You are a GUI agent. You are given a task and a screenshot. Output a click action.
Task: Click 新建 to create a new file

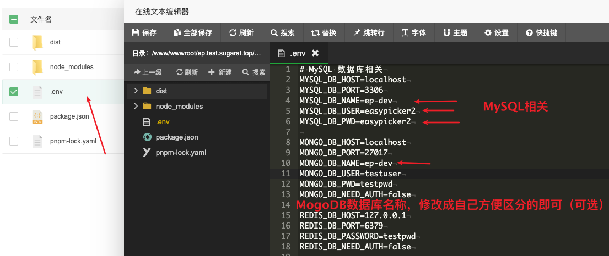tap(220, 73)
